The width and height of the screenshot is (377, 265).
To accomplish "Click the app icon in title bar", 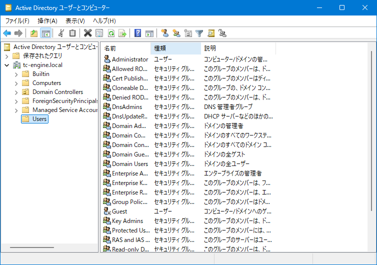I will [8, 7].
